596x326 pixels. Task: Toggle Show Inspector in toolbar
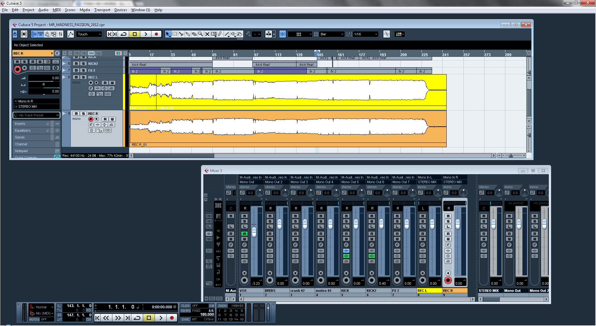(x=34, y=34)
